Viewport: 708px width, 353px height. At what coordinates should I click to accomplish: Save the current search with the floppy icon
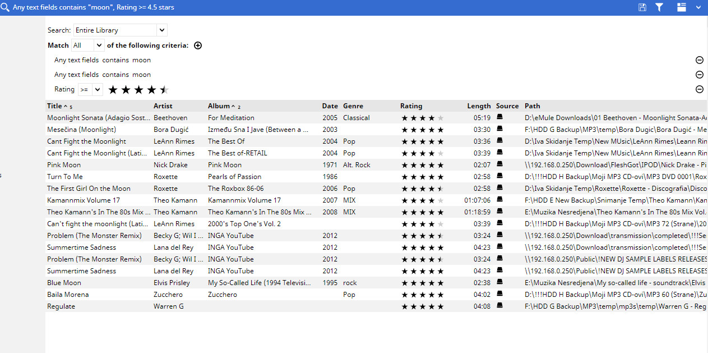click(642, 7)
